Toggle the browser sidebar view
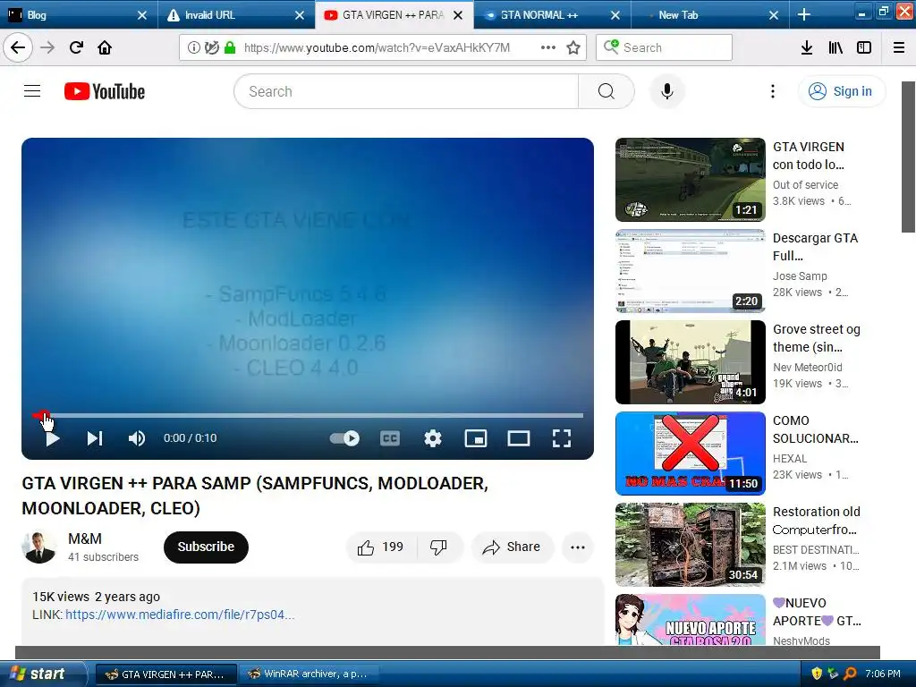Viewport: 916px width, 687px height. (x=864, y=47)
